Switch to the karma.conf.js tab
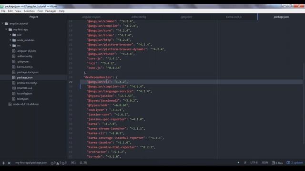The height and width of the screenshot is (171, 305). [x=234, y=17]
